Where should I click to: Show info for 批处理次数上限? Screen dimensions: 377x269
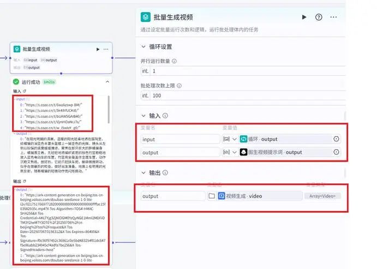point(179,86)
